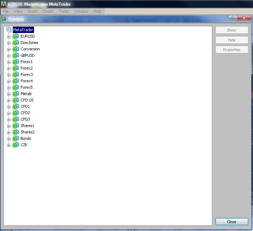Click the Symbols dialog title icon
This screenshot has width=253, height=231.
3,19
